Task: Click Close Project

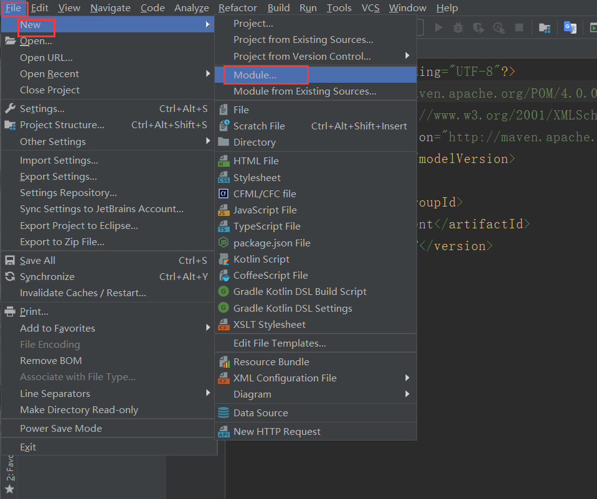Action: [108, 90]
